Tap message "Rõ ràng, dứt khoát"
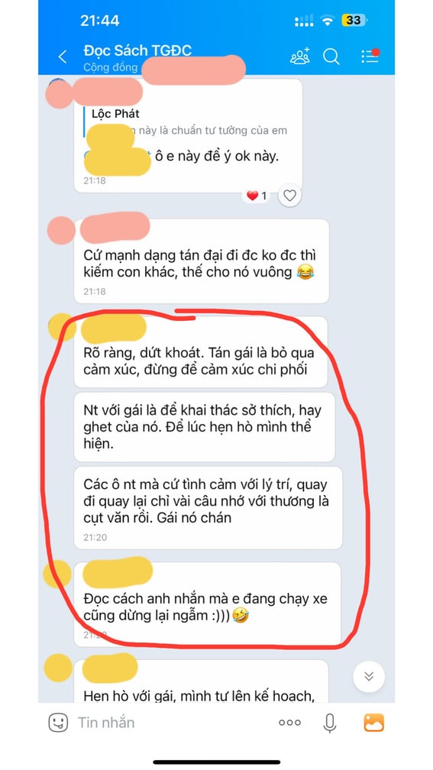The width and height of the screenshot is (433, 770). click(x=200, y=352)
